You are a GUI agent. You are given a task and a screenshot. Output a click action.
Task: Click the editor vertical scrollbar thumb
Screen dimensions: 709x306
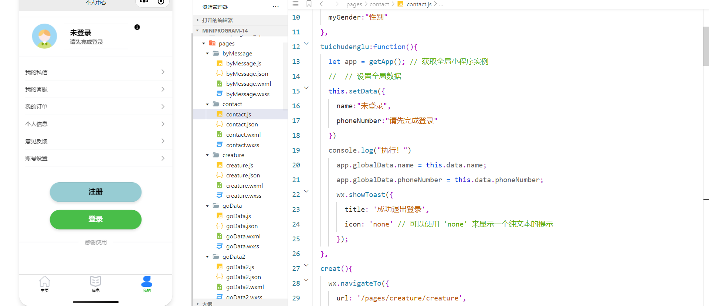(706, 46)
